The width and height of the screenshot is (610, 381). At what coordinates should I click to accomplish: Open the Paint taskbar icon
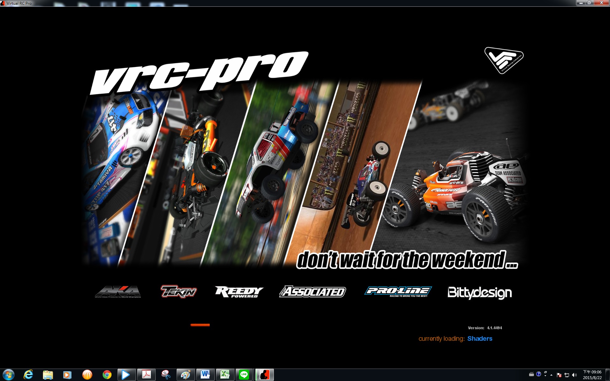(186, 375)
